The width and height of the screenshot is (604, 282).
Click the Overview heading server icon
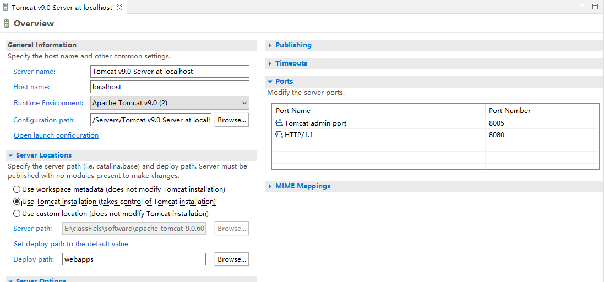click(x=6, y=24)
